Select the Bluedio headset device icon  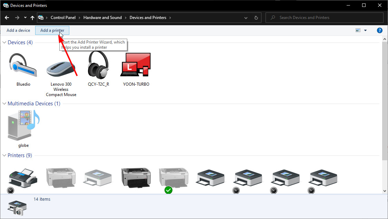23,65
